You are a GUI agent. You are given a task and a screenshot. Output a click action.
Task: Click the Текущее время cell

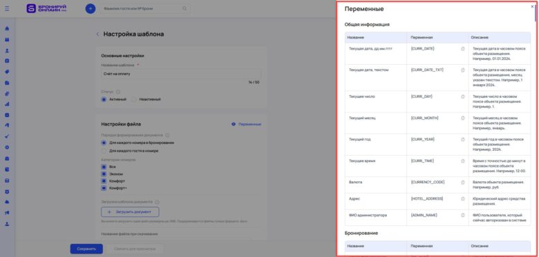(376, 166)
